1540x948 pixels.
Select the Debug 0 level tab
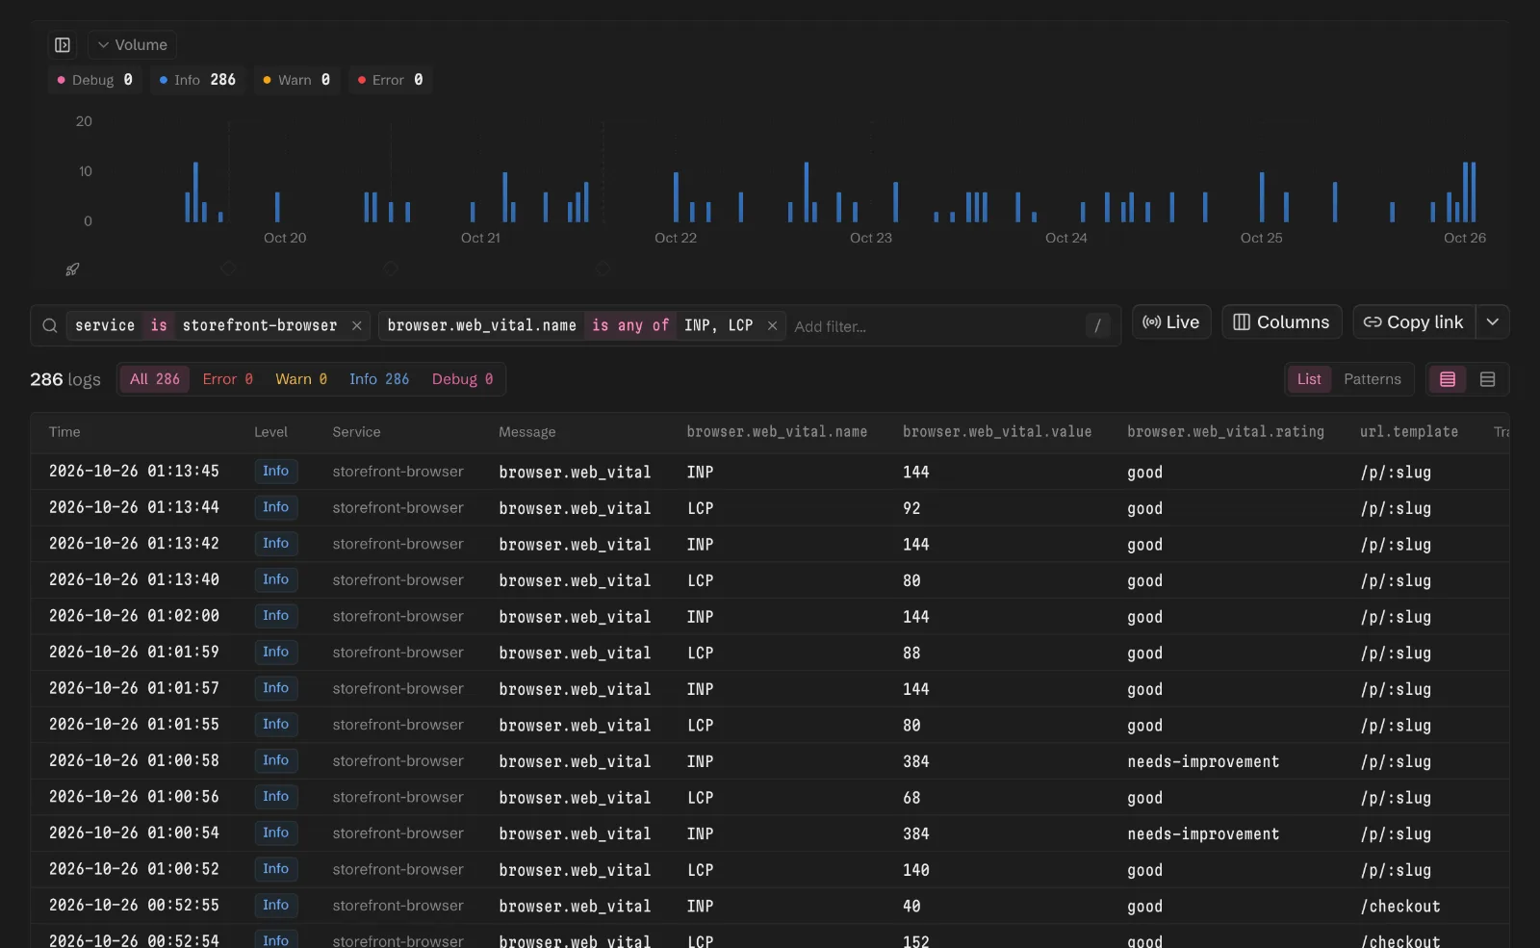pyautogui.click(x=462, y=379)
